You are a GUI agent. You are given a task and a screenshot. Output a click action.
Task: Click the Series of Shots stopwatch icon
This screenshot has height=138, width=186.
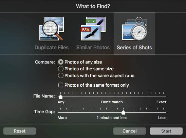(134, 29)
